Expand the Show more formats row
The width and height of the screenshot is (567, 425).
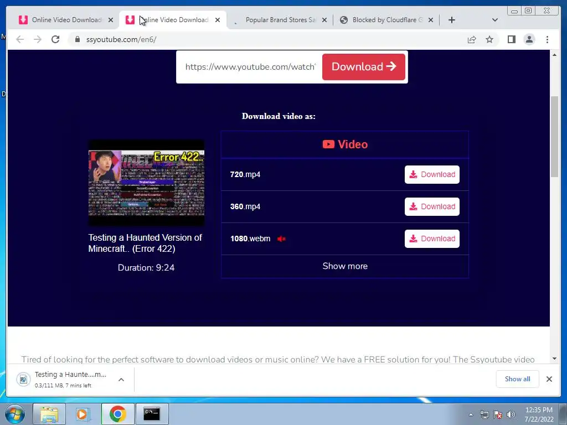345,266
